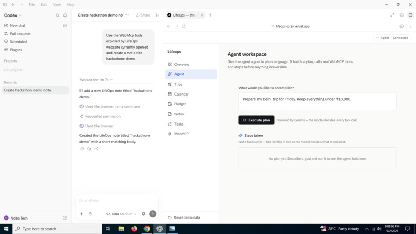
Task: Reload the LifeOps page
Action: tap(184, 26)
